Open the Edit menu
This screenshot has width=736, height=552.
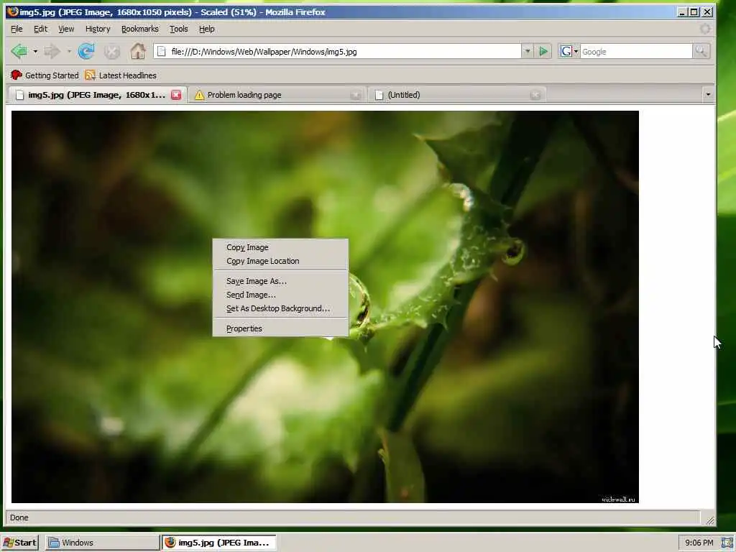click(40, 29)
